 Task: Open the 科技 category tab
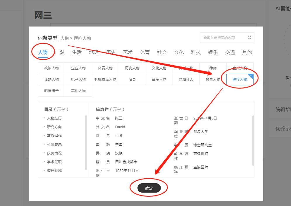pos(196,52)
